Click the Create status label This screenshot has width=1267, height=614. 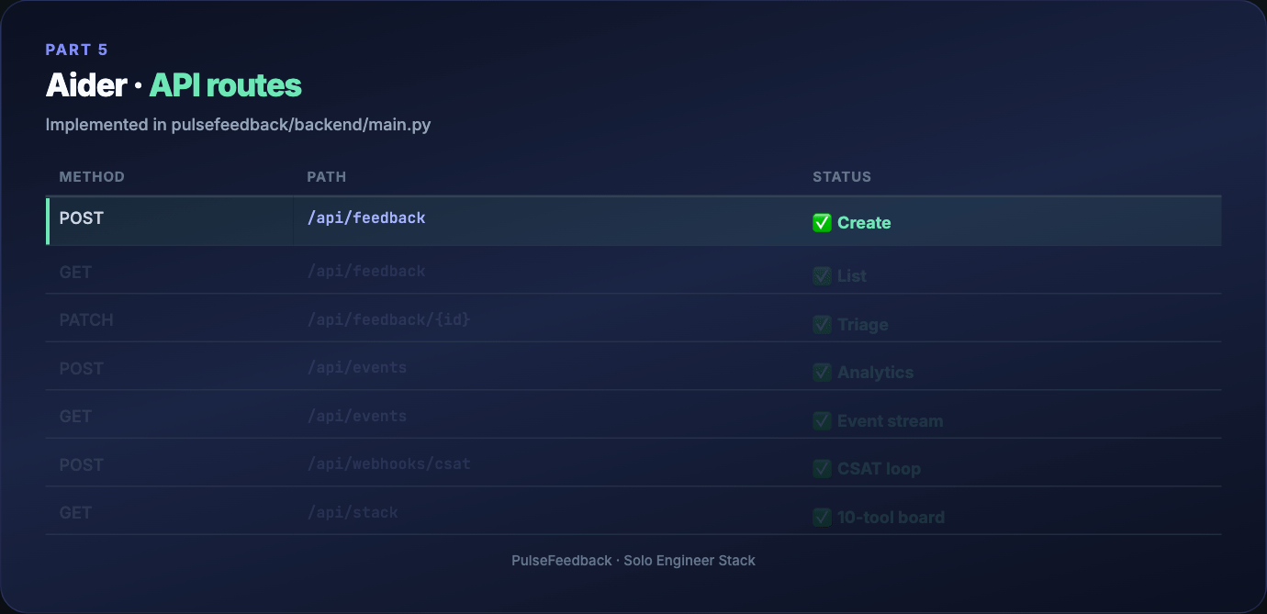pyautogui.click(x=864, y=223)
